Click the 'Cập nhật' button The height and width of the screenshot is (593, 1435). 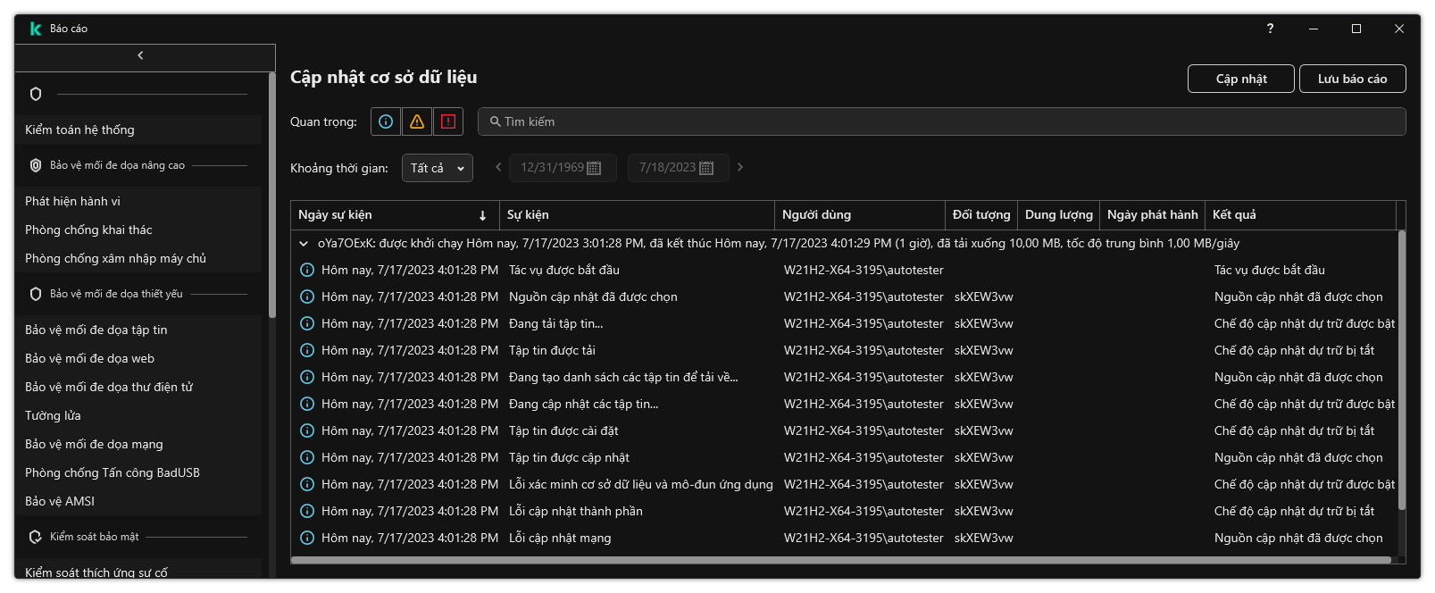[1240, 79]
